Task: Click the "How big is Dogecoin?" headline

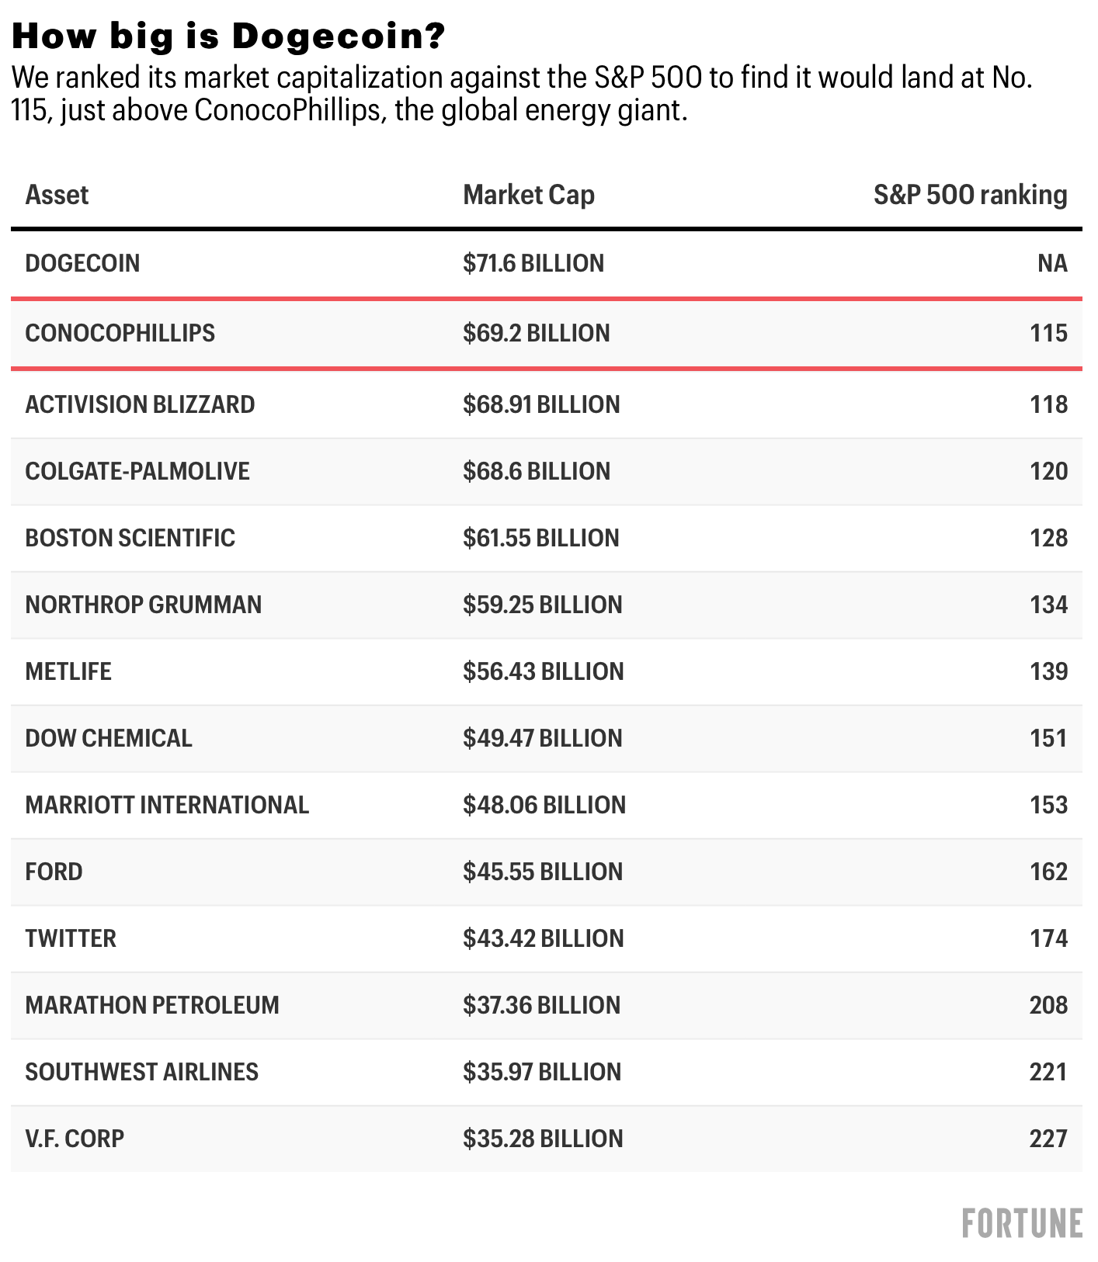Action: coord(229,36)
